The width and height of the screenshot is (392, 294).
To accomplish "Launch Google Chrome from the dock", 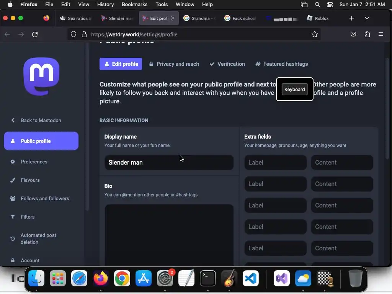I will pyautogui.click(x=122, y=278).
